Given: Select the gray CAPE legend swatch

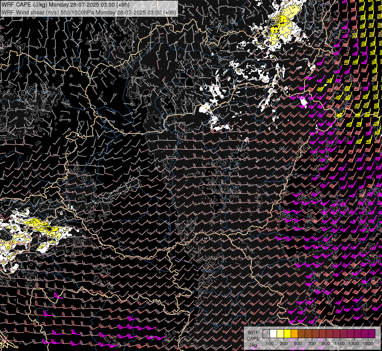Looking at the screenshot, I should 266,334.
